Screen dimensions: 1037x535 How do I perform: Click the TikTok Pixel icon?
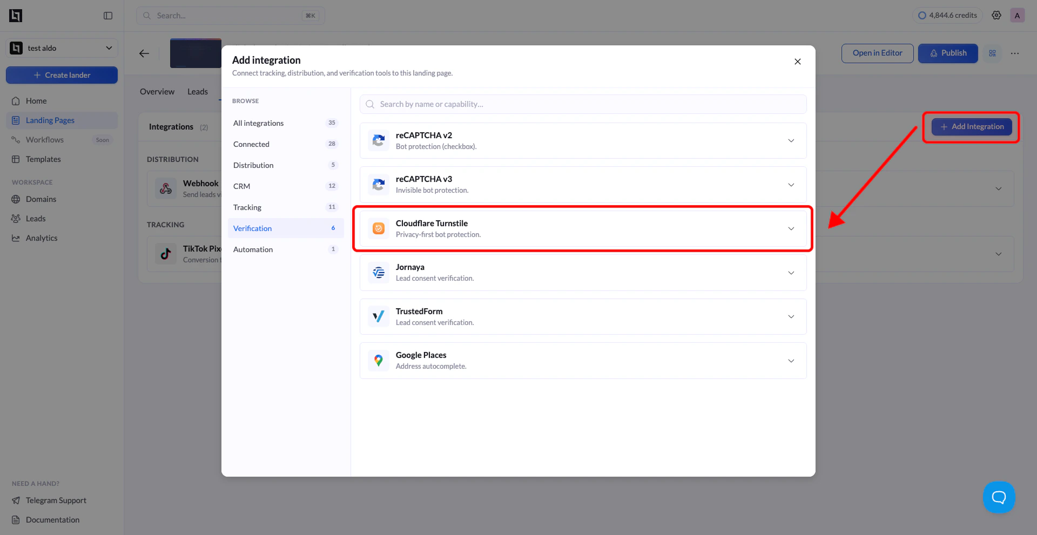point(166,254)
